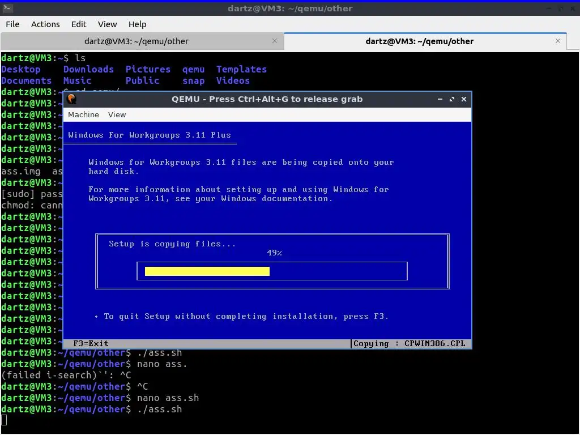Click F3=Exit in the setup status bar

pyautogui.click(x=91, y=343)
